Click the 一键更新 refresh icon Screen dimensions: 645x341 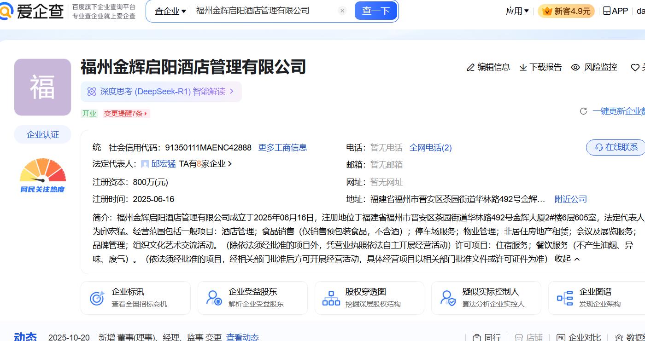coord(583,111)
